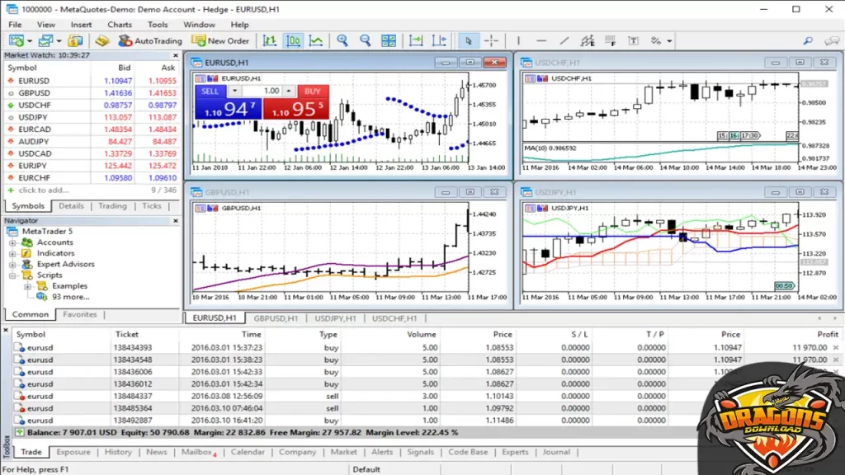Draw a trendline with the diagonal line tool
845x475 pixels.
(564, 40)
